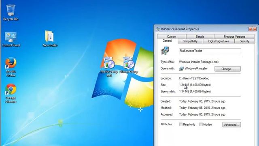Click the Size value 1.34 MB (1,408,000 bytes)
This screenshot has height=146, width=259.
coord(195,85)
